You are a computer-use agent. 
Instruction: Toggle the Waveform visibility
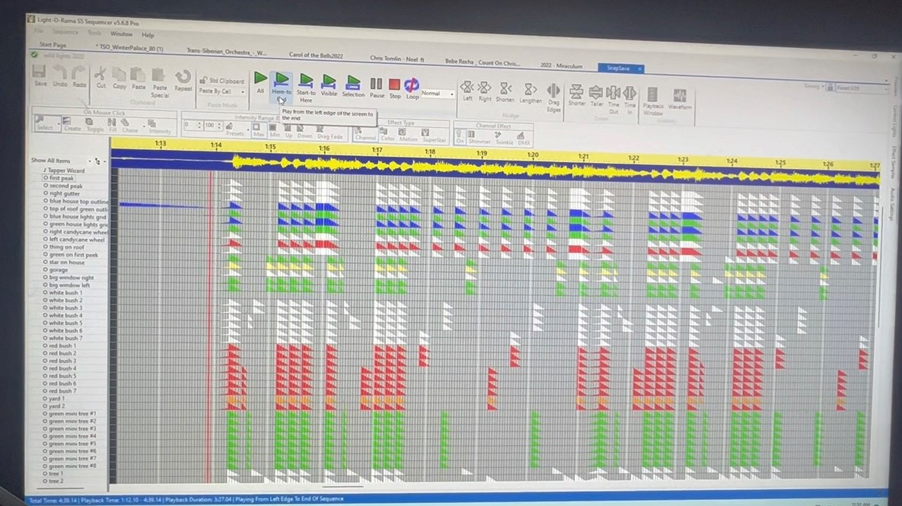tap(680, 98)
